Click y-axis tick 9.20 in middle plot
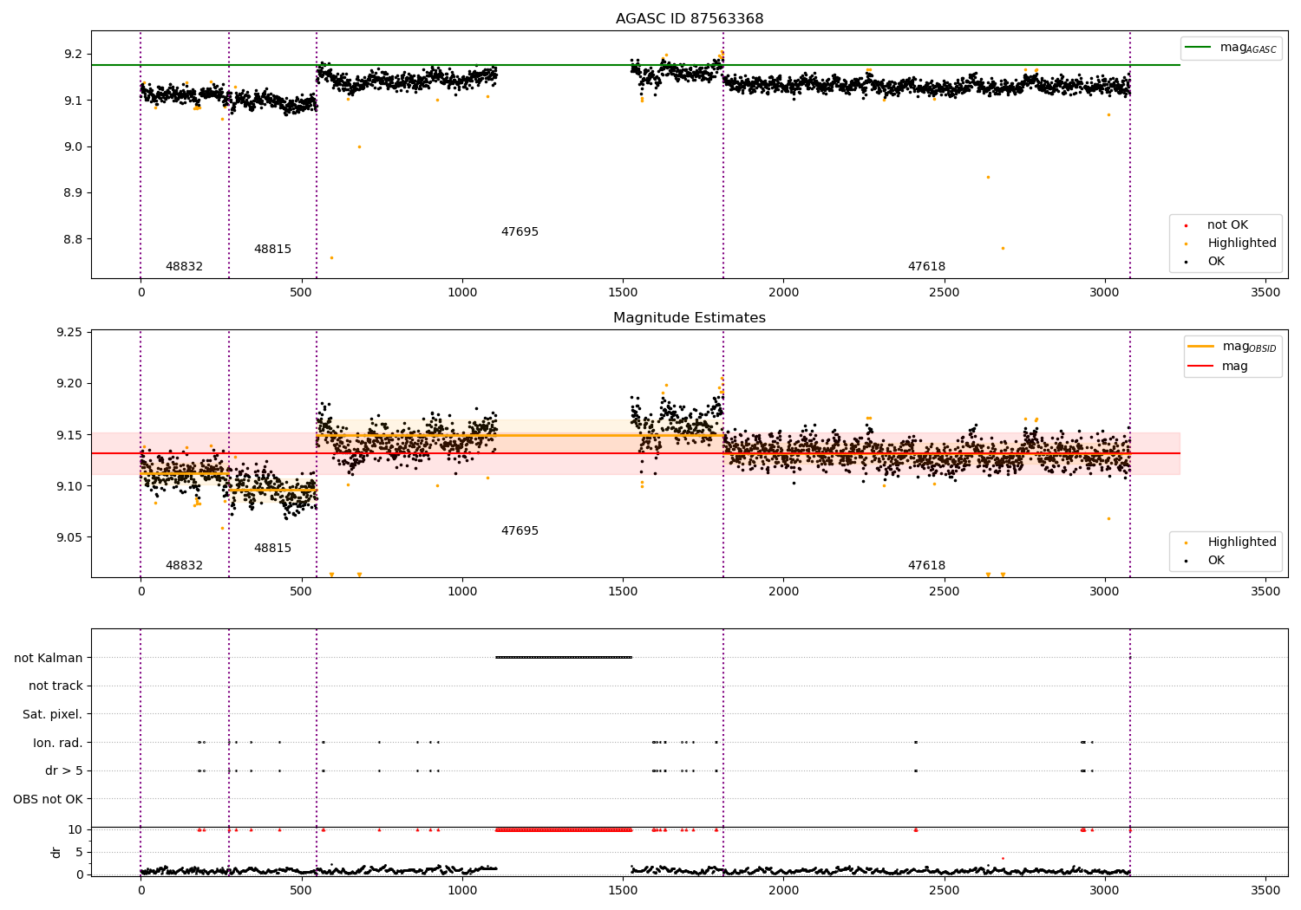Screen dimensions: 1301x910 [x=69, y=384]
